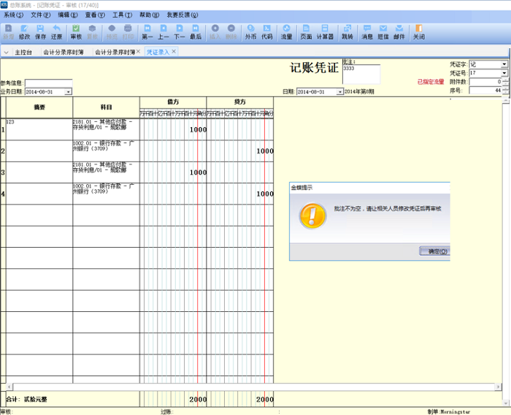The image size is (511, 415).
Task: Jump to last voucher with 最后 icon
Action: pos(196,31)
